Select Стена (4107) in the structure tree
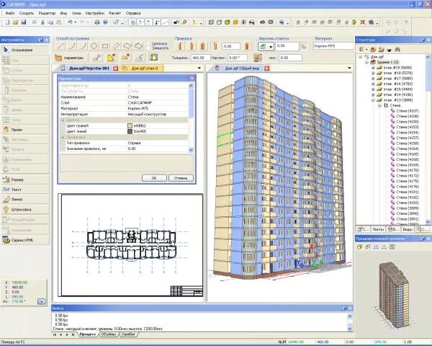The image size is (432, 346). tap(408, 111)
